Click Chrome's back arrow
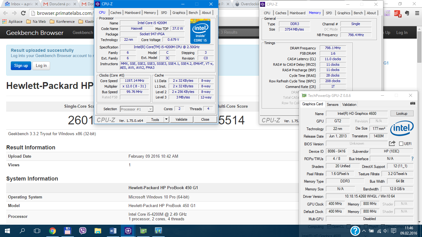The width and height of the screenshot is (422, 237). coord(5,13)
